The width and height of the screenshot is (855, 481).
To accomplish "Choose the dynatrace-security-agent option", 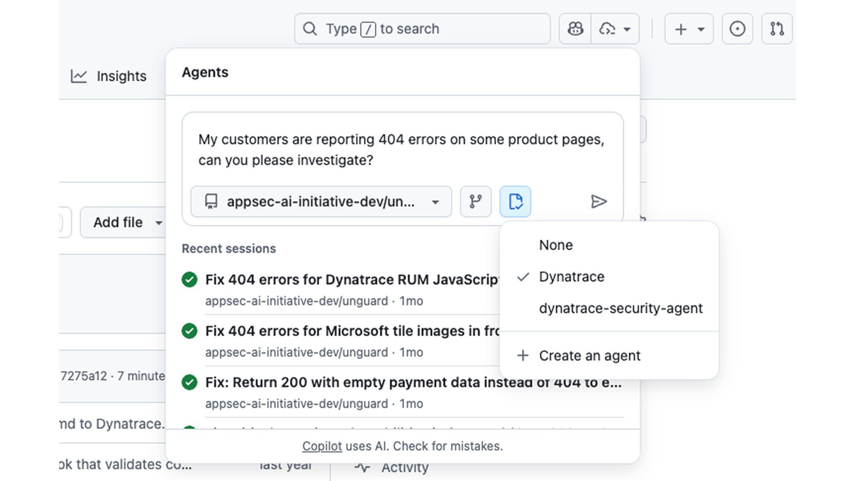I will point(621,308).
